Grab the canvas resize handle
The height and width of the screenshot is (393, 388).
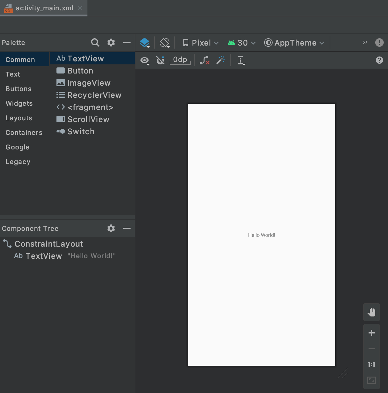coord(342,373)
